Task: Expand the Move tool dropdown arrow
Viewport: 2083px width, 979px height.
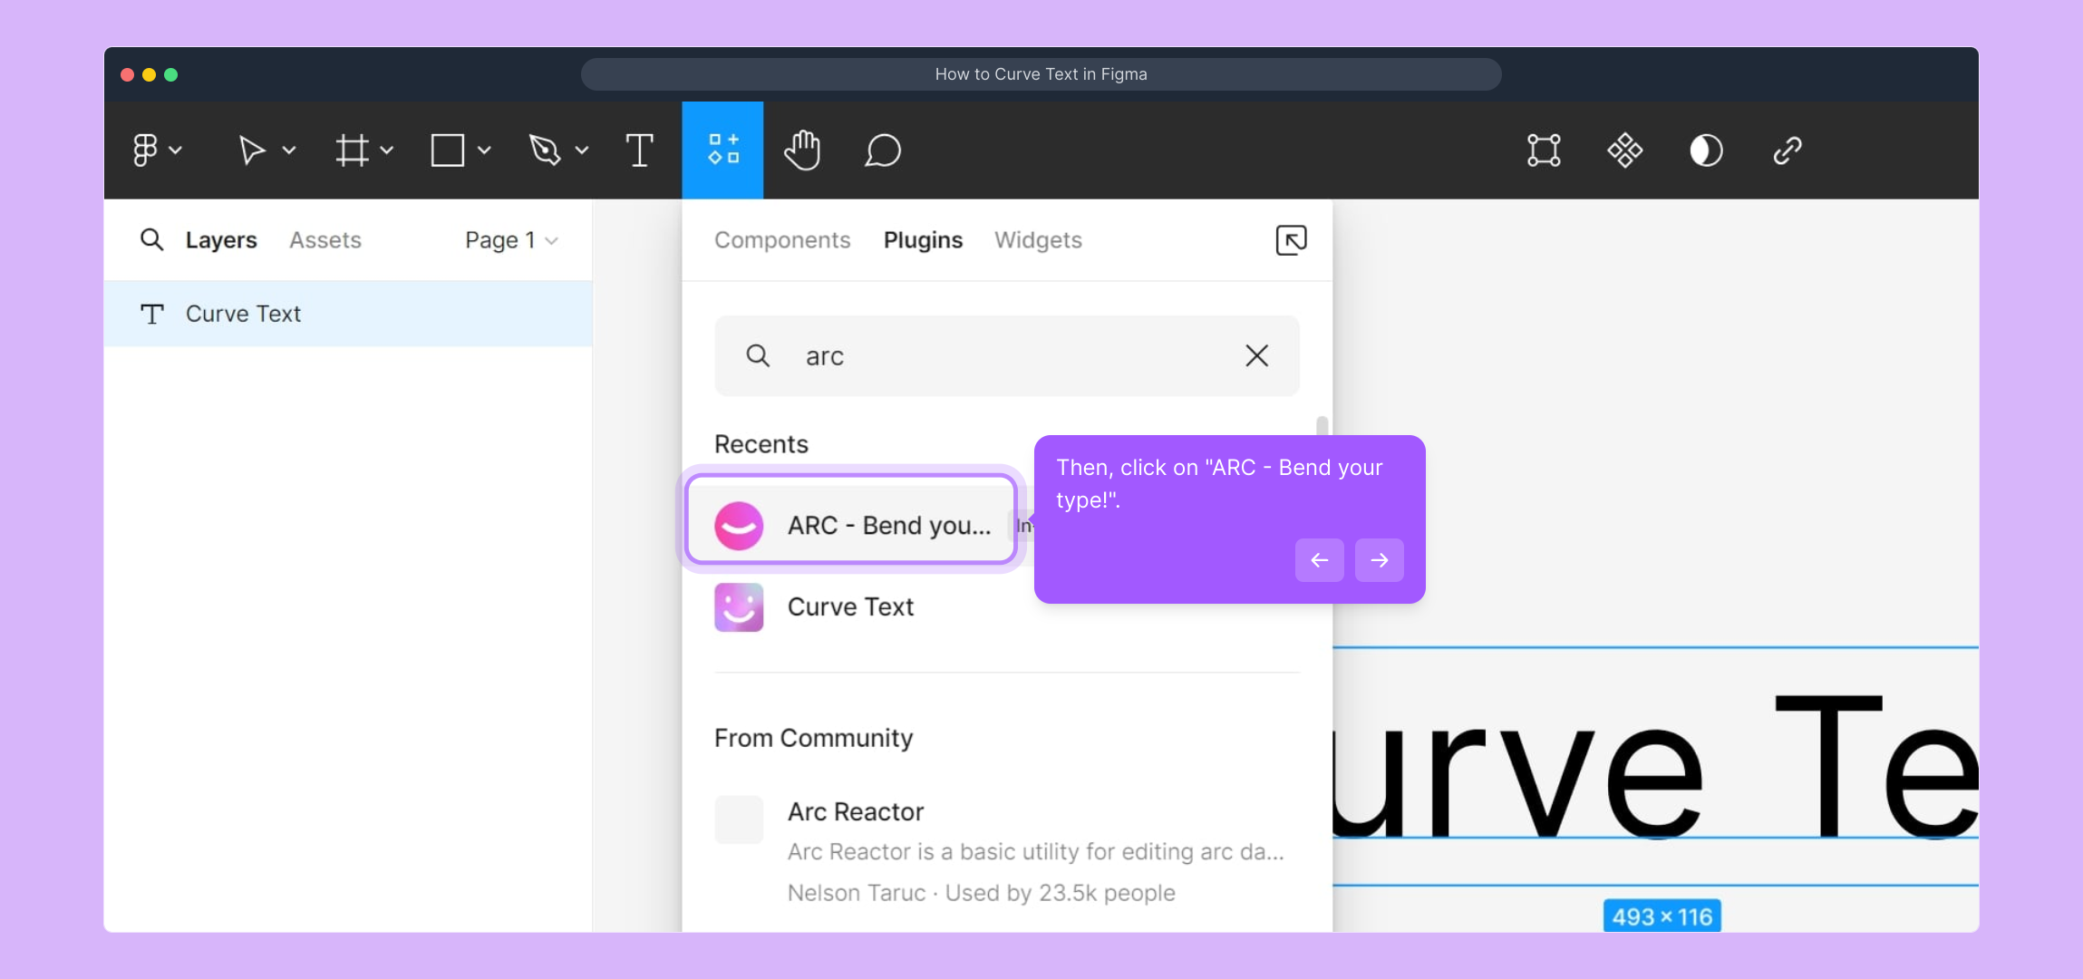Action: coord(289,150)
